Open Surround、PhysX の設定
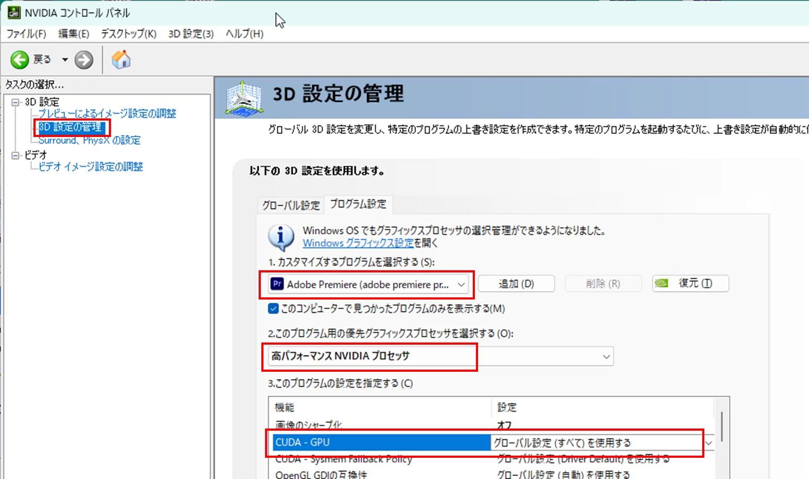809x479 pixels. [x=89, y=140]
